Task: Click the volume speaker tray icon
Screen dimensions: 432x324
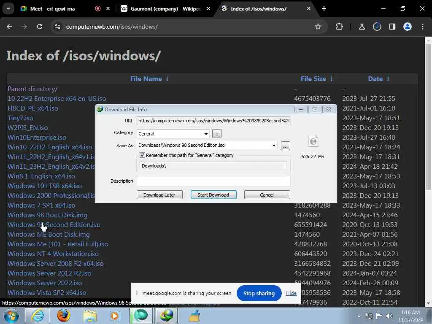Action: pyautogui.click(x=389, y=316)
